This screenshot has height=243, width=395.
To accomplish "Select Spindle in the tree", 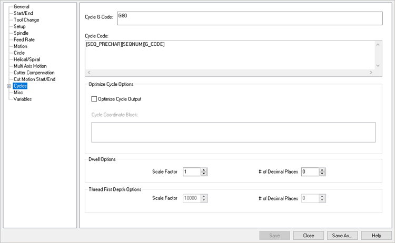I will click(x=21, y=33).
